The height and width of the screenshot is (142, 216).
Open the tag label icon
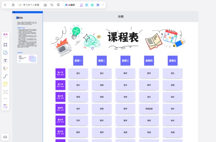[x=52, y=5]
